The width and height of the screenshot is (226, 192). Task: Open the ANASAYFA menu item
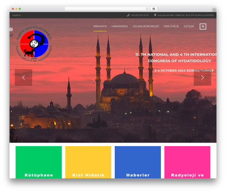click(x=100, y=26)
